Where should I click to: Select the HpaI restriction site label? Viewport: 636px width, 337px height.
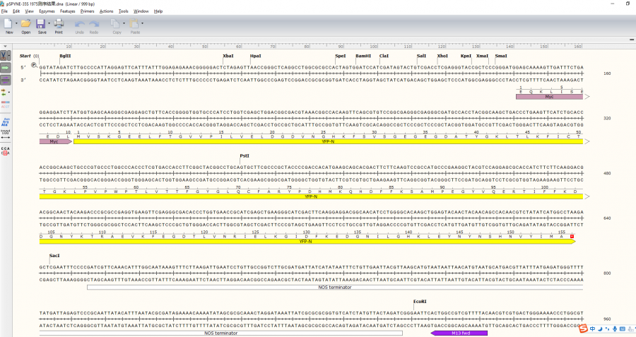click(256, 56)
